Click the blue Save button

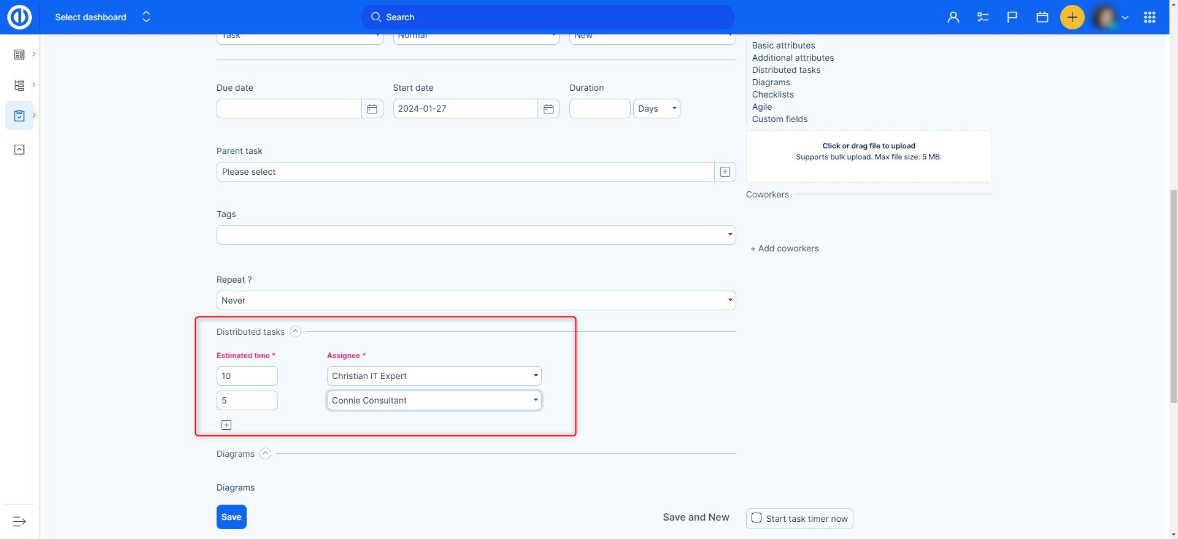point(231,517)
